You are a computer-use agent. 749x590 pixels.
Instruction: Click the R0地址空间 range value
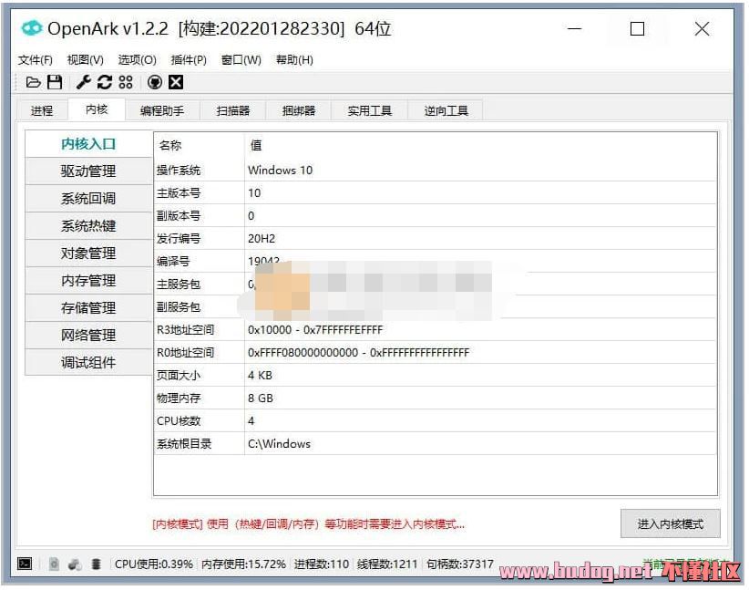tap(359, 353)
